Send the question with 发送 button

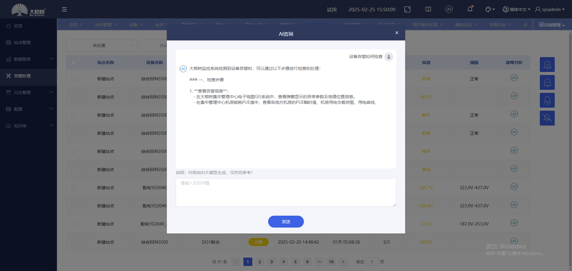[286, 222]
